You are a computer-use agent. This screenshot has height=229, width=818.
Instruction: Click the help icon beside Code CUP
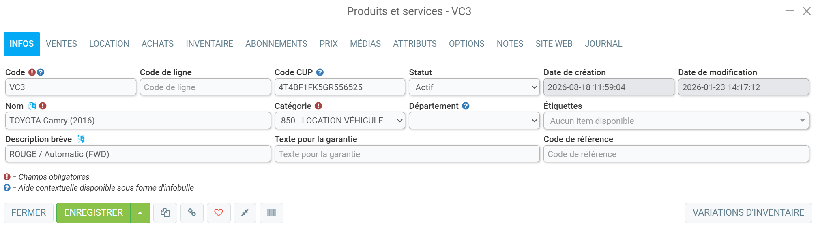(320, 72)
